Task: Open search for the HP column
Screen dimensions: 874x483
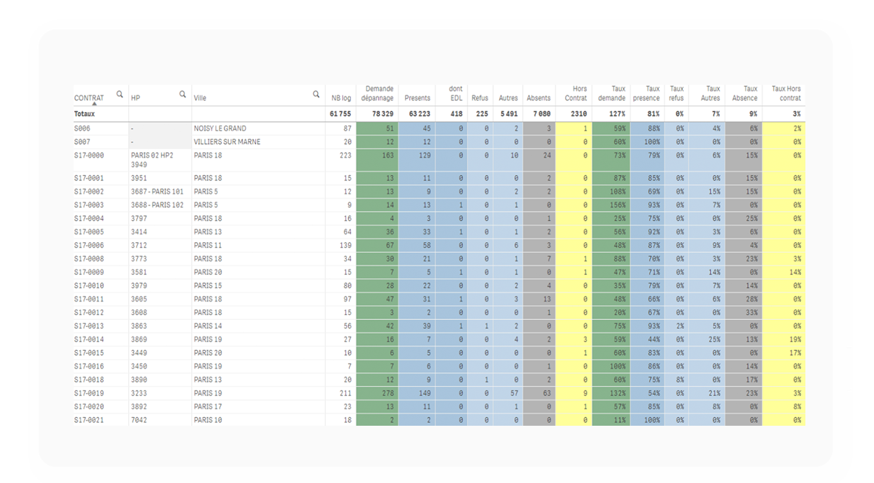Action: pos(182,94)
